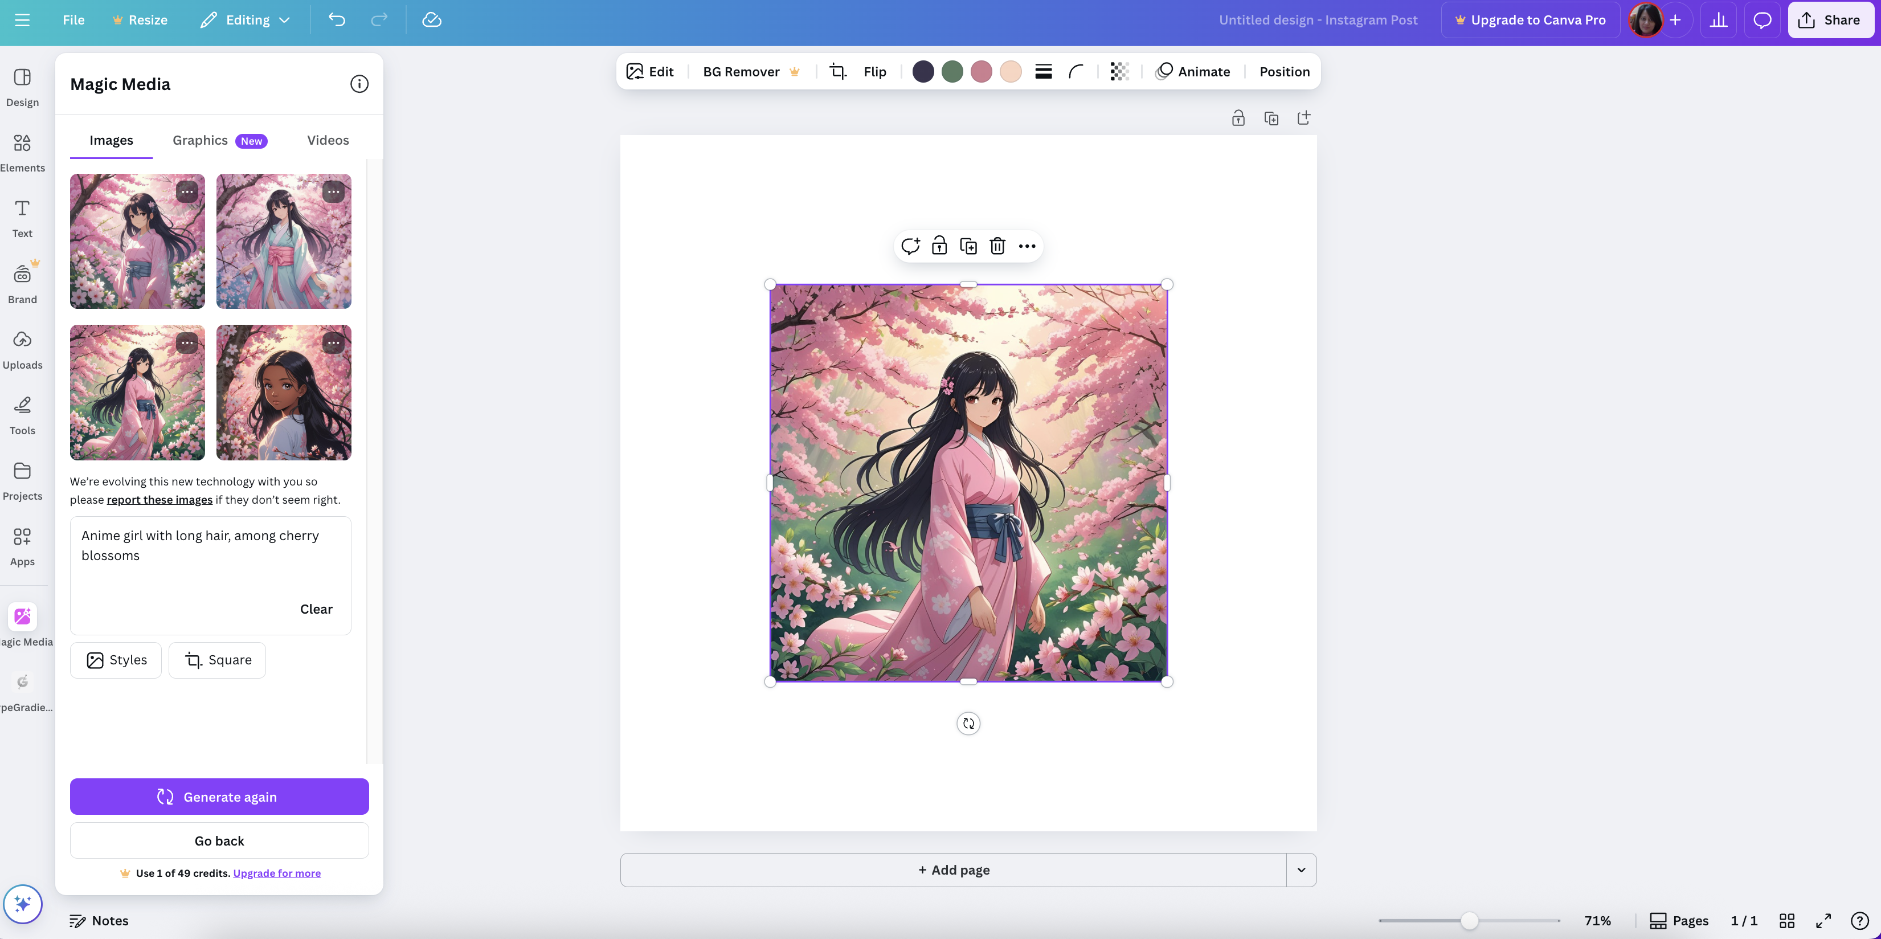The height and width of the screenshot is (939, 1881).
Task: Lock the selected image
Action: (x=940, y=246)
